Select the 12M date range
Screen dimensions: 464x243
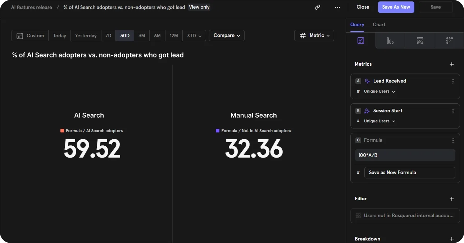point(174,36)
